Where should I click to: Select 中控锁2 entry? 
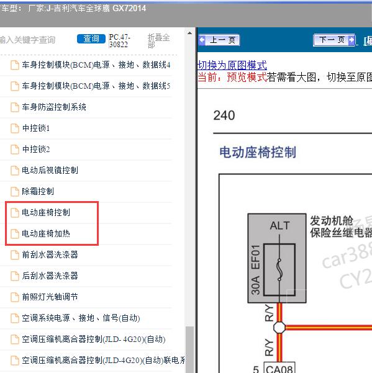pos(36,149)
